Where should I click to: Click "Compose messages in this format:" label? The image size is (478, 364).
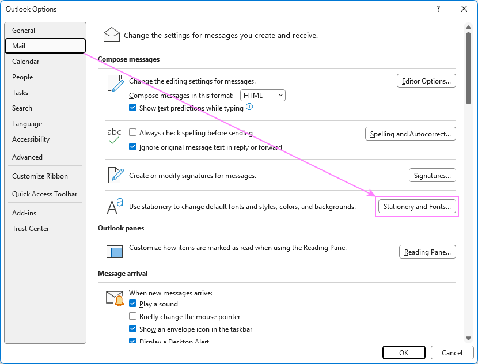coord(181,96)
